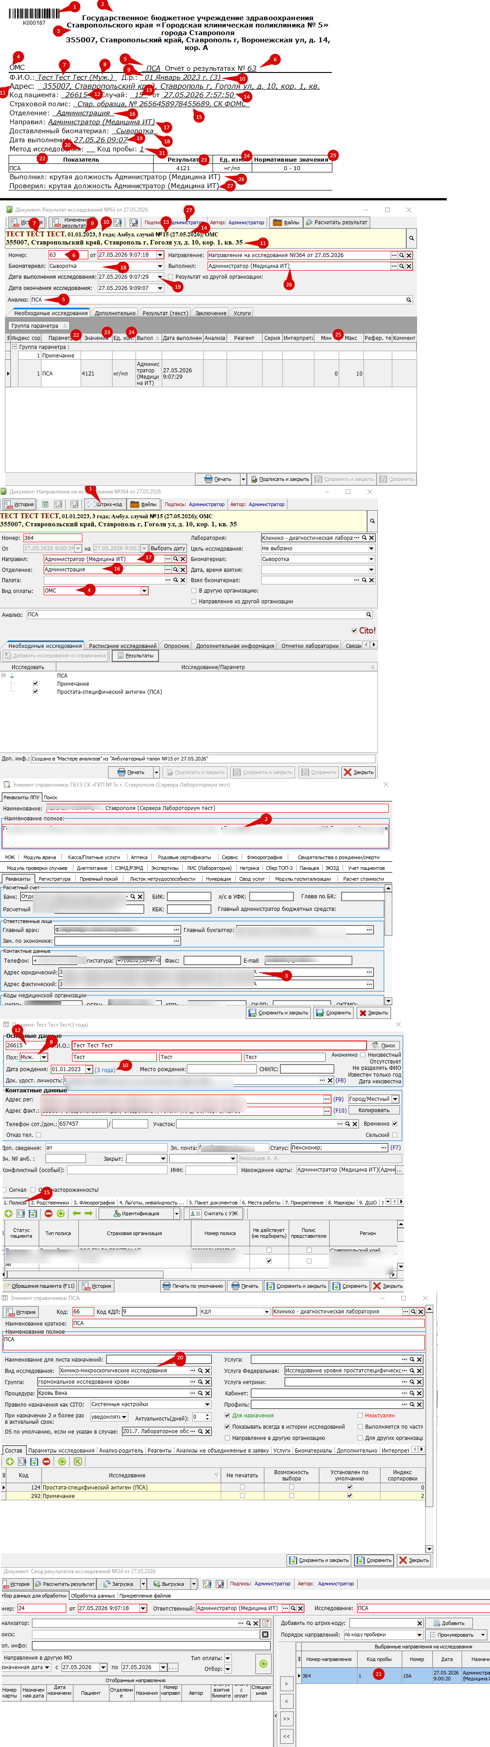Open Пол Муж. dropdown in patient window
This screenshot has width=490, height=1747.
(44, 1057)
